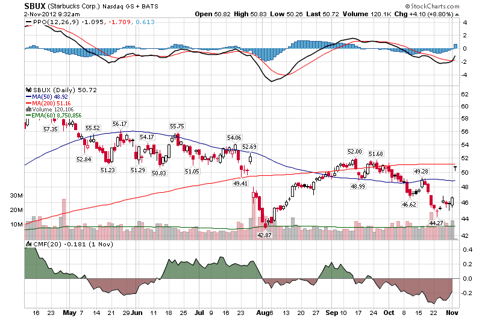Click the Nov month axis label

click(x=452, y=313)
